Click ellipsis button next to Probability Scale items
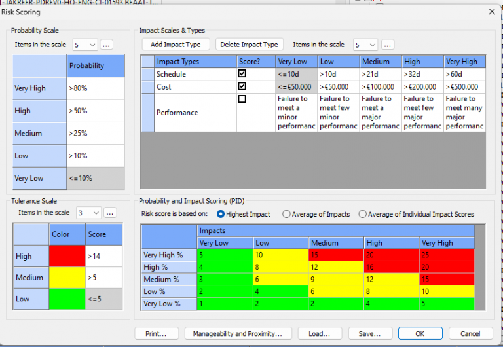This screenshot has width=503, height=347. (x=107, y=45)
